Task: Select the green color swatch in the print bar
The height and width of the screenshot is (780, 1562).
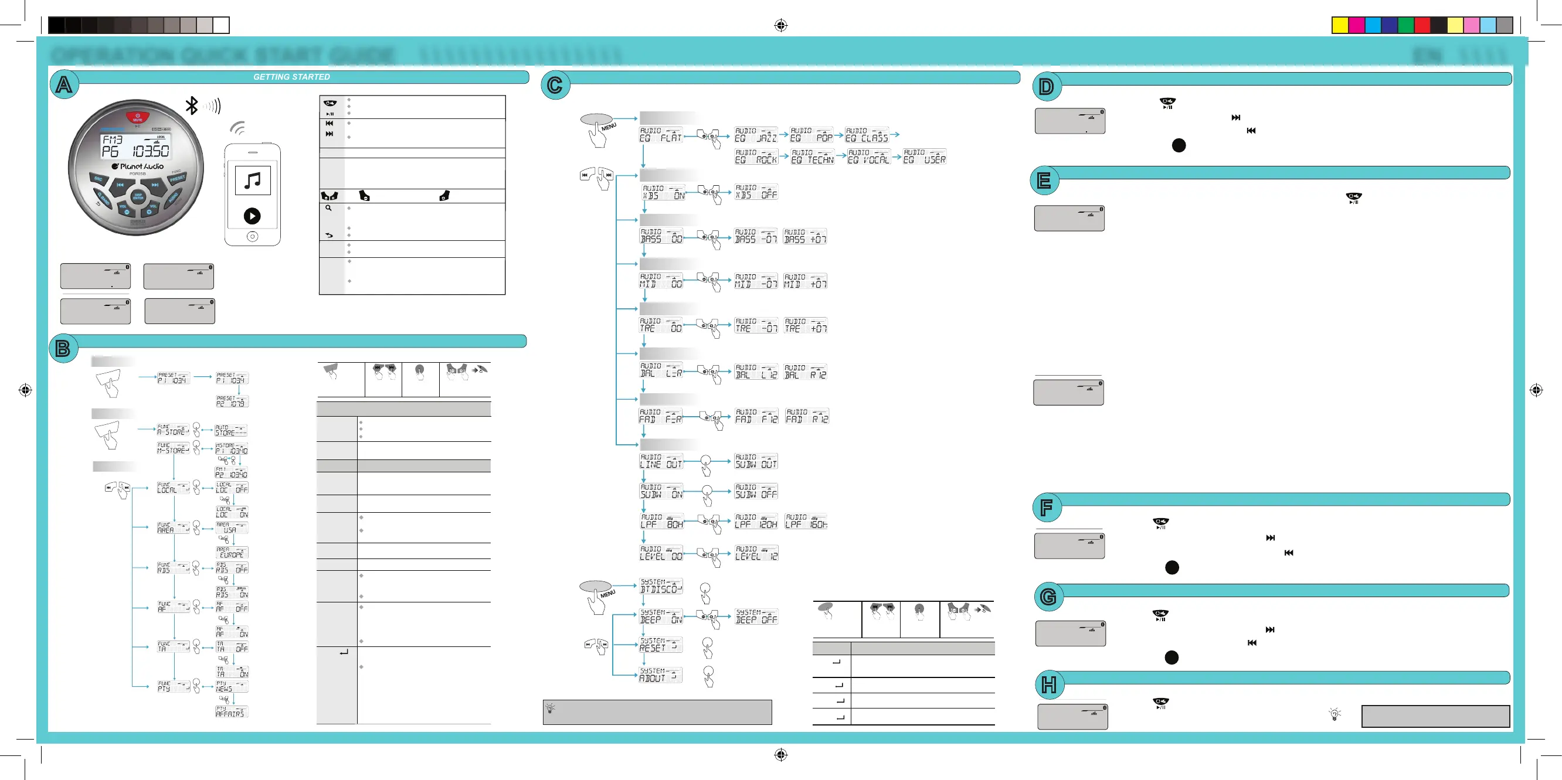Action: pos(1406,25)
